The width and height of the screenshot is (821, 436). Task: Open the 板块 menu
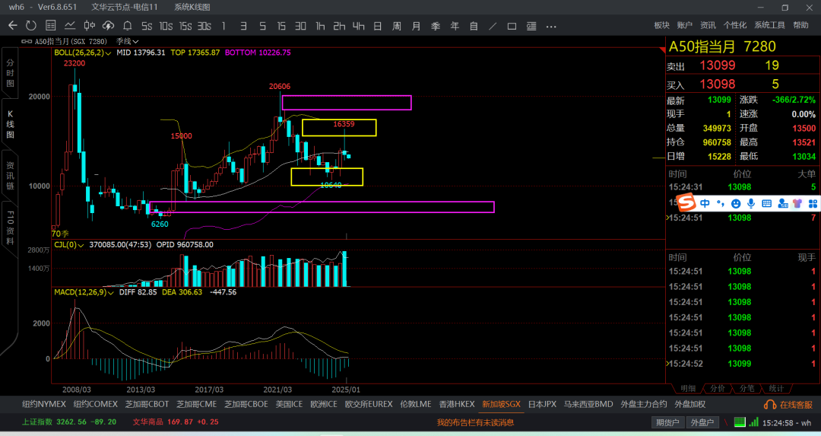(662, 25)
